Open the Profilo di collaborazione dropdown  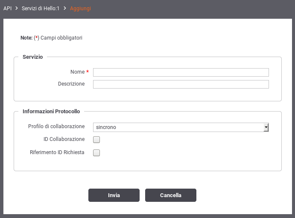click(x=181, y=127)
